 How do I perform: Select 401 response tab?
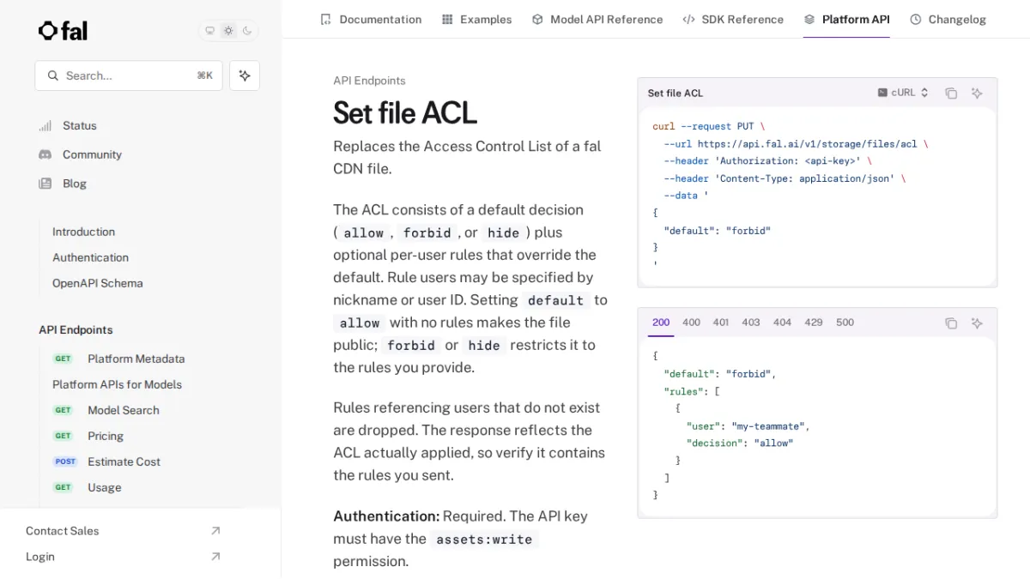[x=721, y=323]
